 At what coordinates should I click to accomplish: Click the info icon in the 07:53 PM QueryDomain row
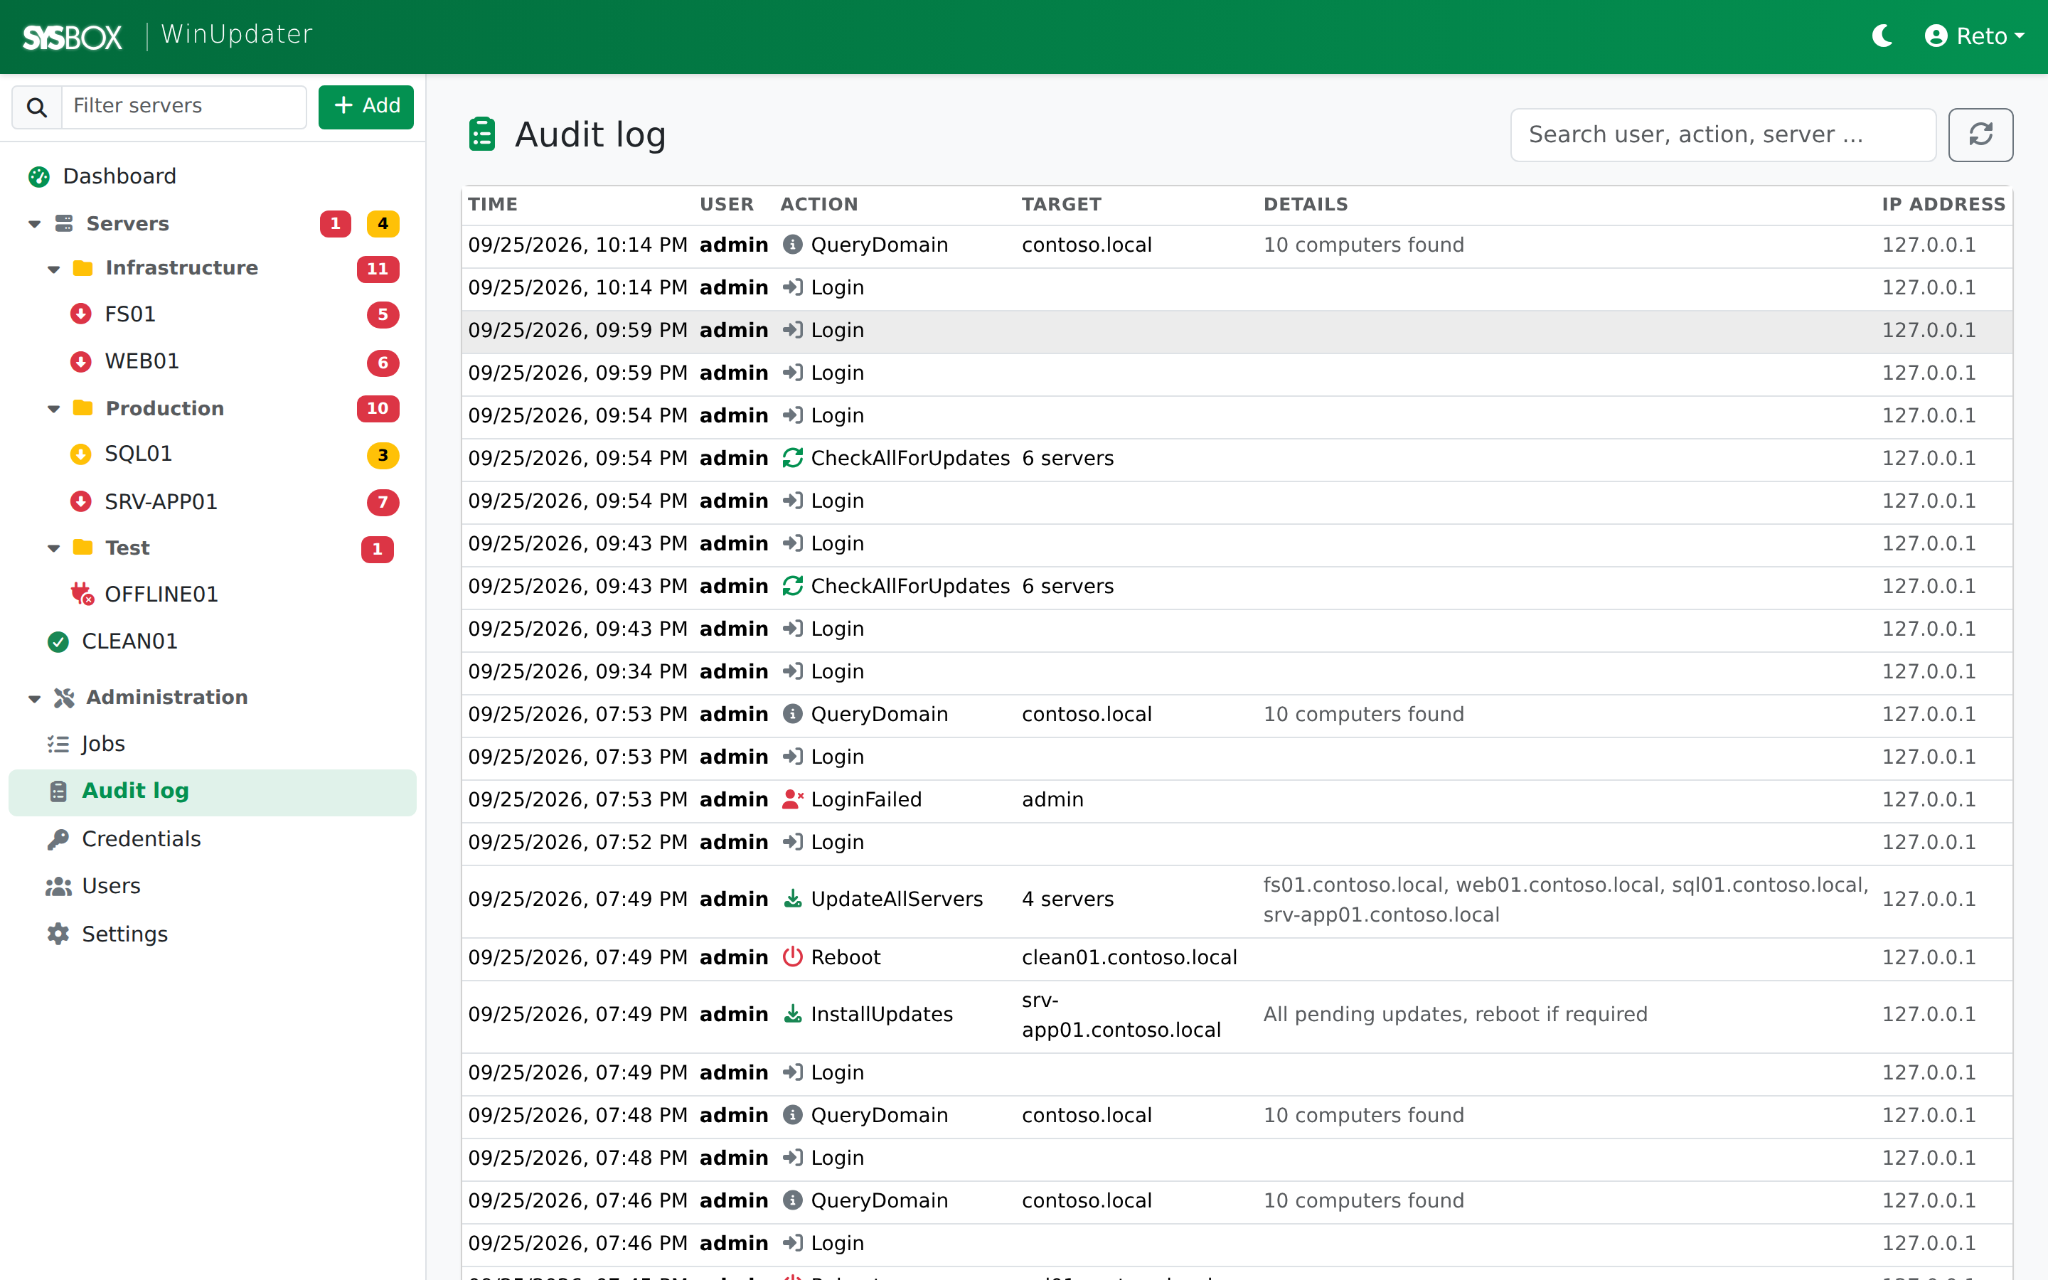coord(792,714)
